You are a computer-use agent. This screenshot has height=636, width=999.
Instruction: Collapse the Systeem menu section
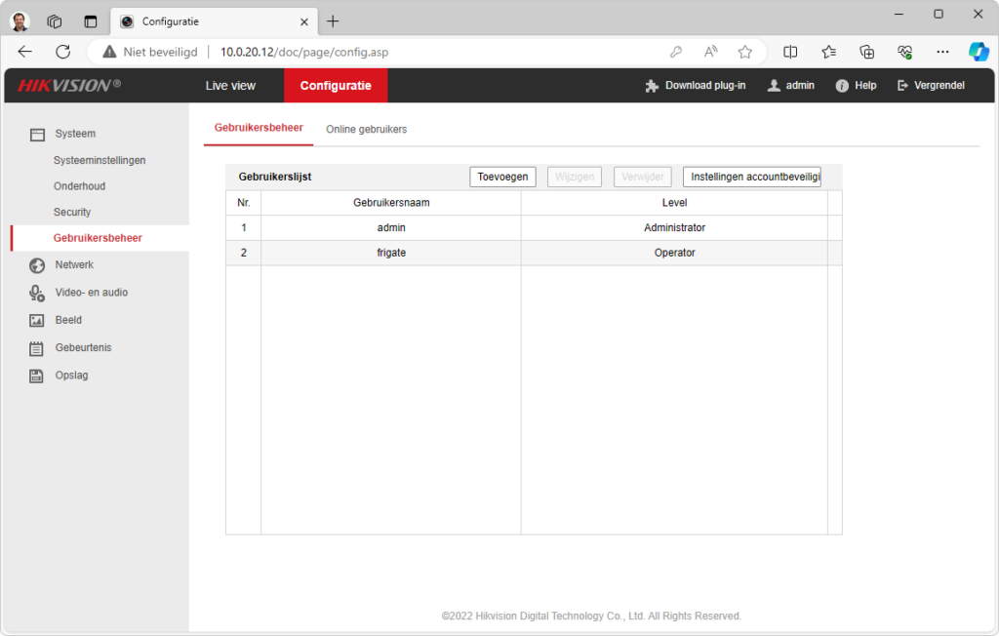pos(75,134)
